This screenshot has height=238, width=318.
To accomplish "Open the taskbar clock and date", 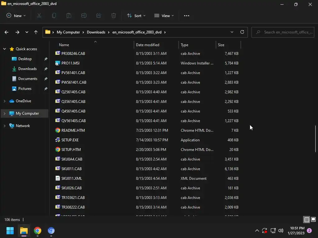I will pos(296,231).
